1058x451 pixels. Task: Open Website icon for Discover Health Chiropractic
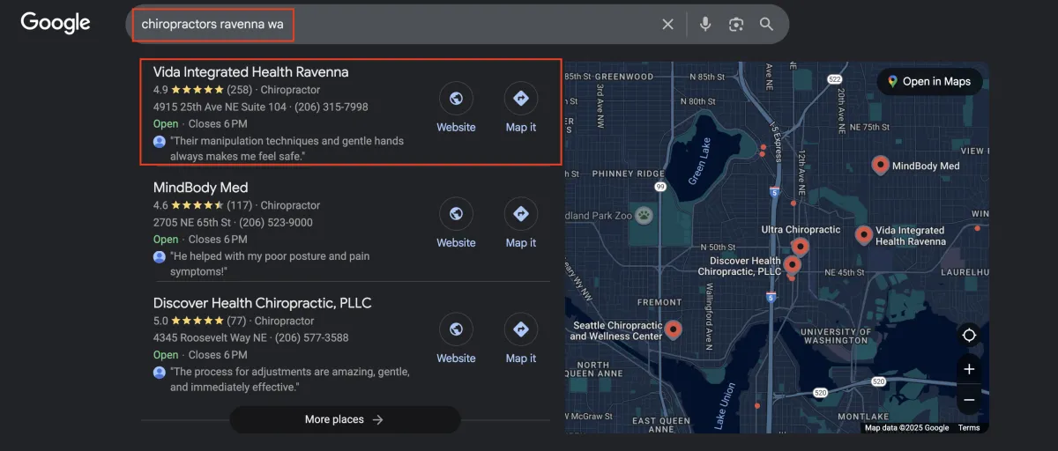click(x=456, y=329)
